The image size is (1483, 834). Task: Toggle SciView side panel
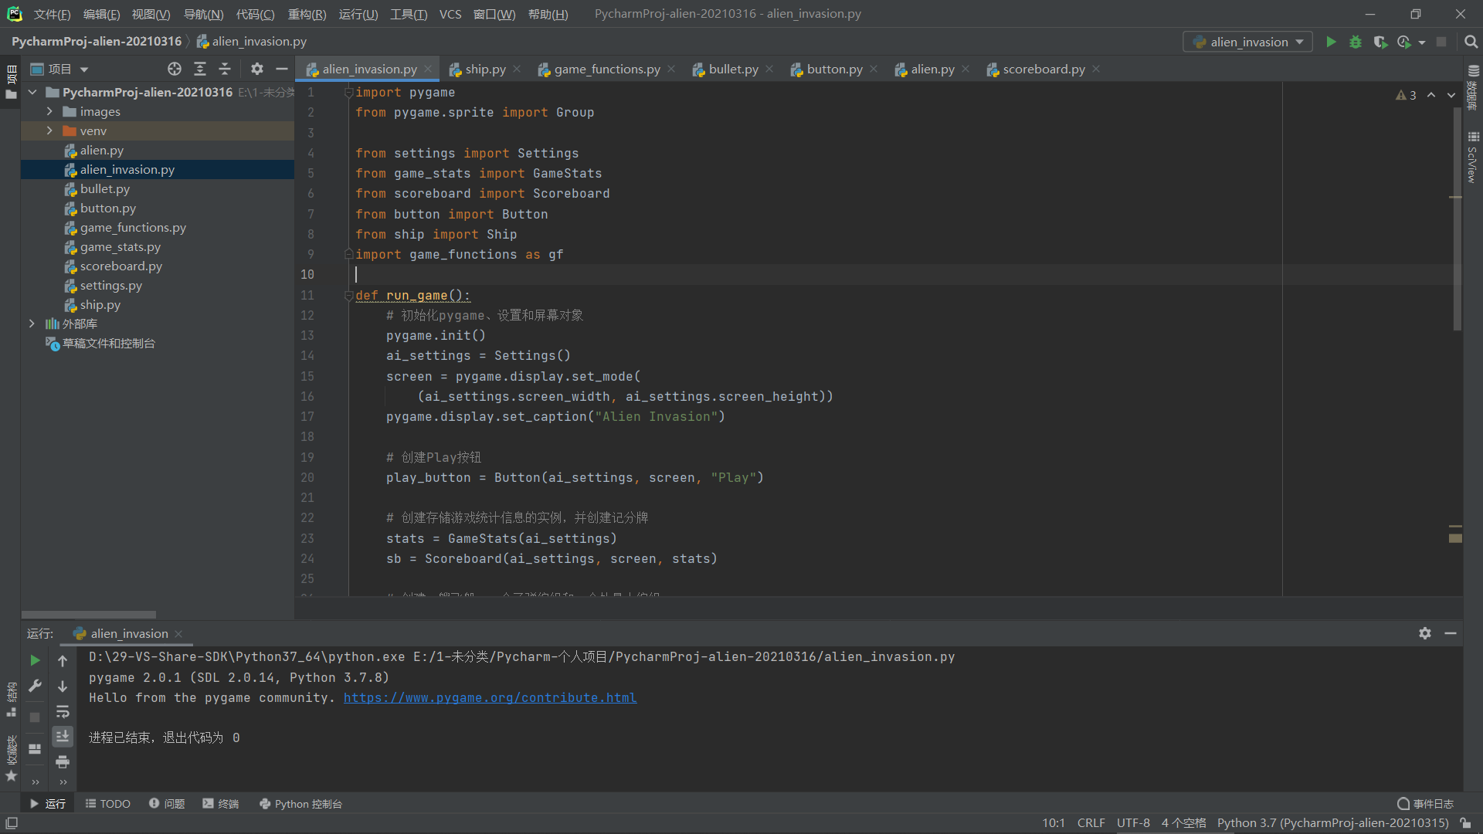[x=1472, y=158]
